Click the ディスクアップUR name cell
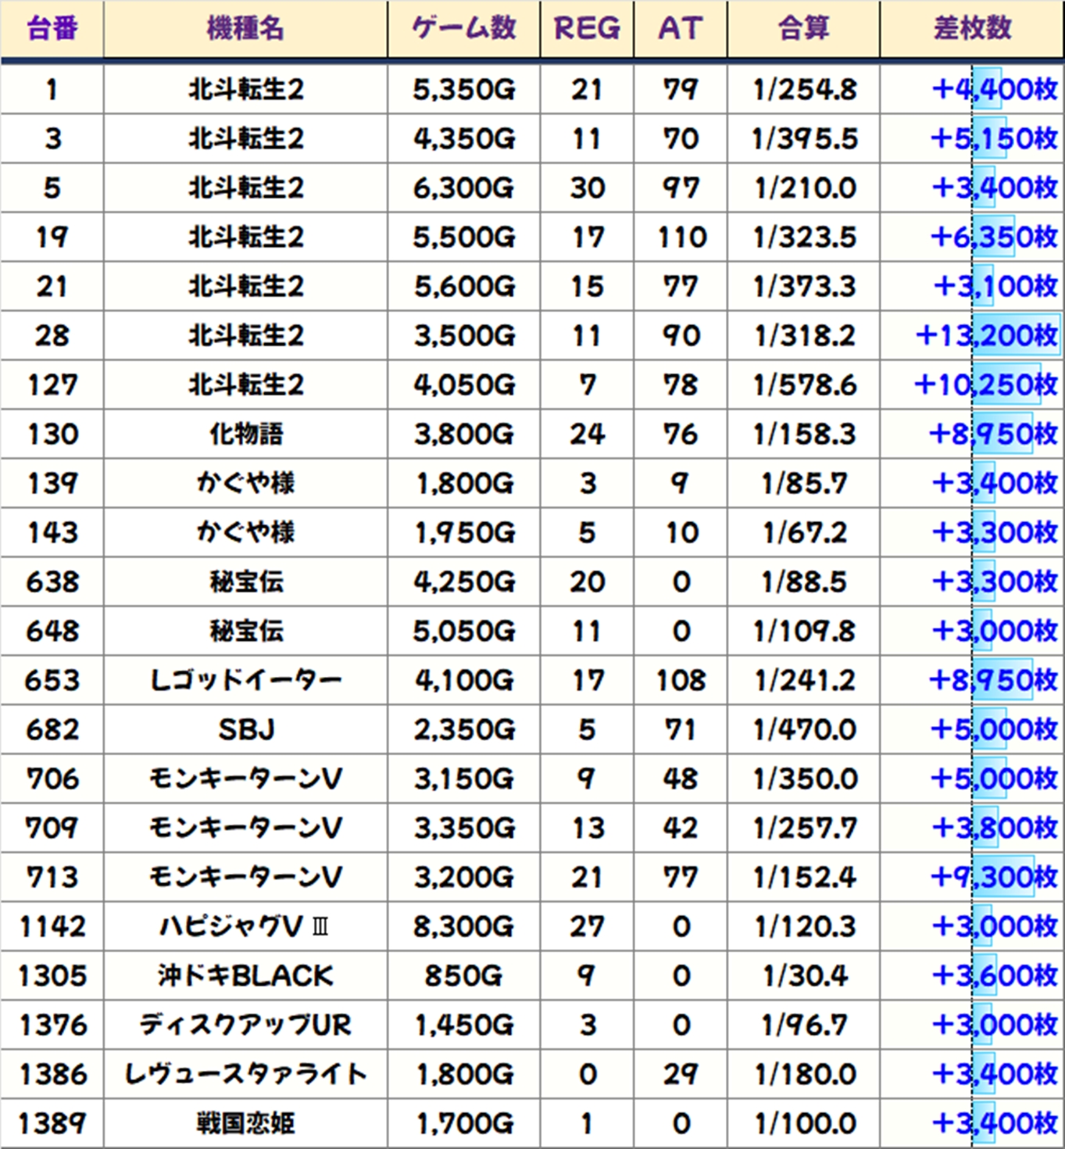Viewport: 1065px width, 1149px height. [245, 1026]
